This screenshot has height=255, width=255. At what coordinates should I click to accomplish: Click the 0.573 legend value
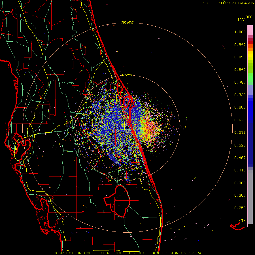pyautogui.click(x=240, y=133)
